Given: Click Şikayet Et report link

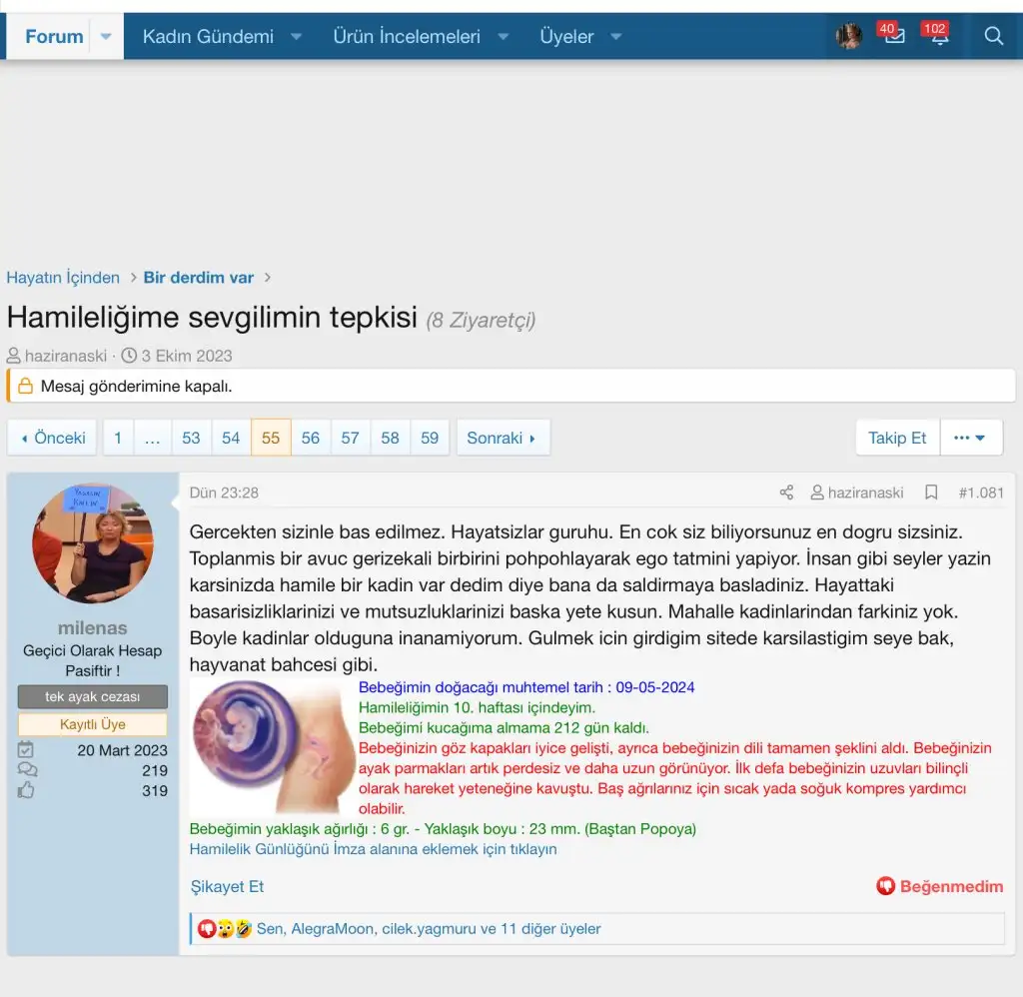Looking at the screenshot, I should 227,886.
